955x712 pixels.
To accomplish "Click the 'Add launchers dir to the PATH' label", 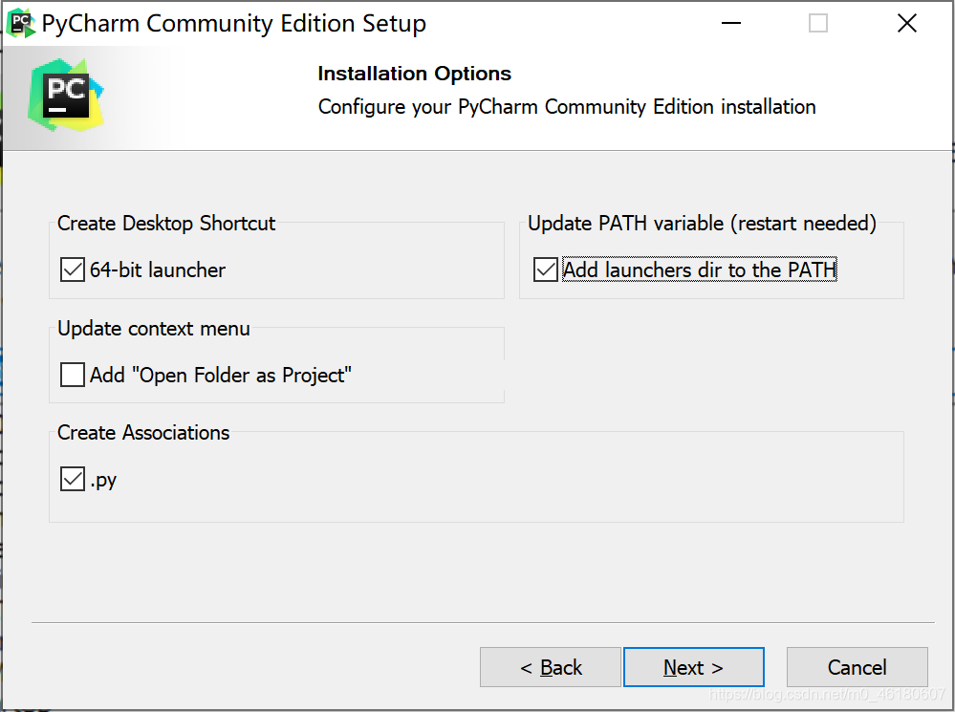I will (x=699, y=270).
